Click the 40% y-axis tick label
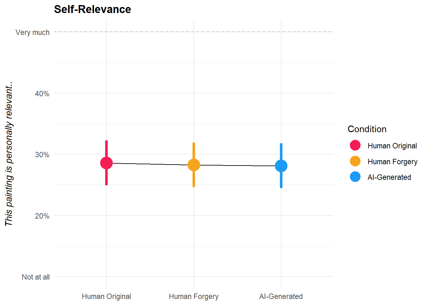The image size is (427, 305). [42, 94]
